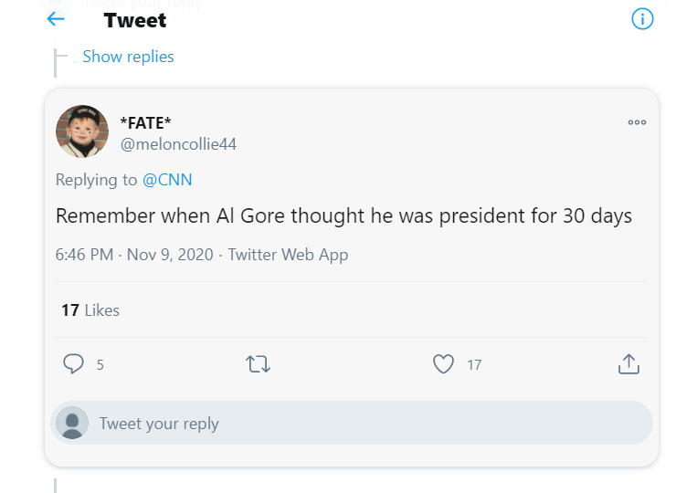
Task: Click the reply count number 5
Action: pyautogui.click(x=100, y=365)
